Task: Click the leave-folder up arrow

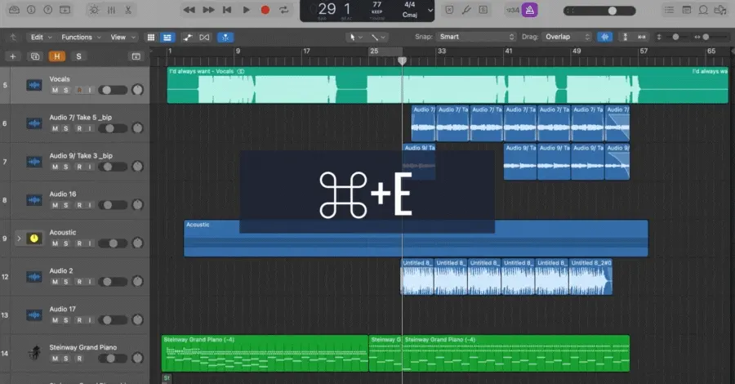Action: (x=12, y=37)
